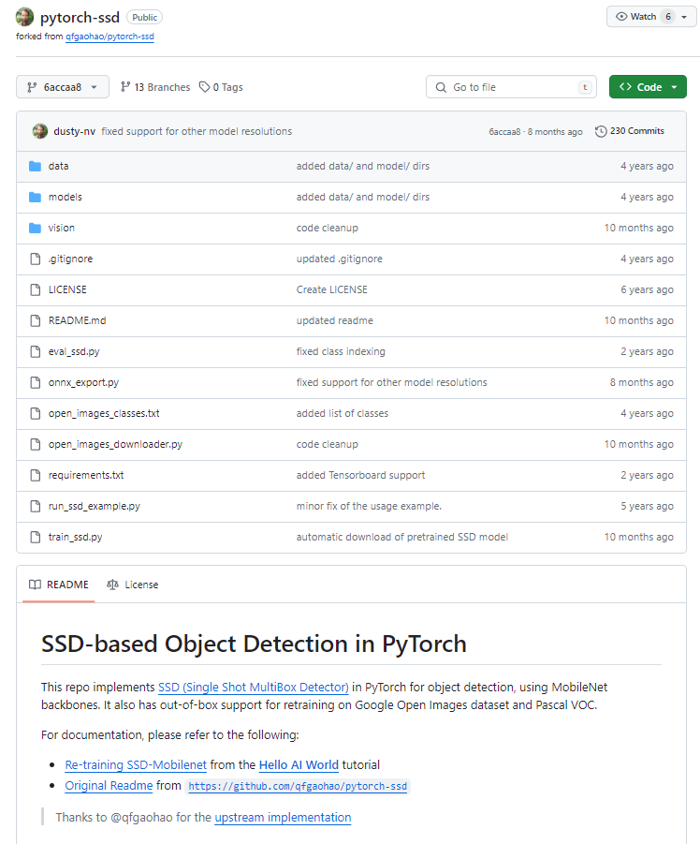The width and height of the screenshot is (700, 844).
Task: Click the data folder icon
Action: (x=35, y=166)
